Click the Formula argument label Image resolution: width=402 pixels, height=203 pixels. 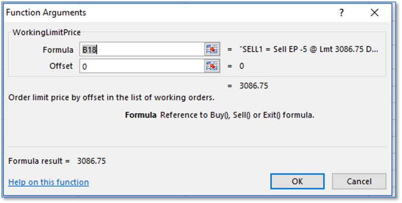click(x=58, y=50)
